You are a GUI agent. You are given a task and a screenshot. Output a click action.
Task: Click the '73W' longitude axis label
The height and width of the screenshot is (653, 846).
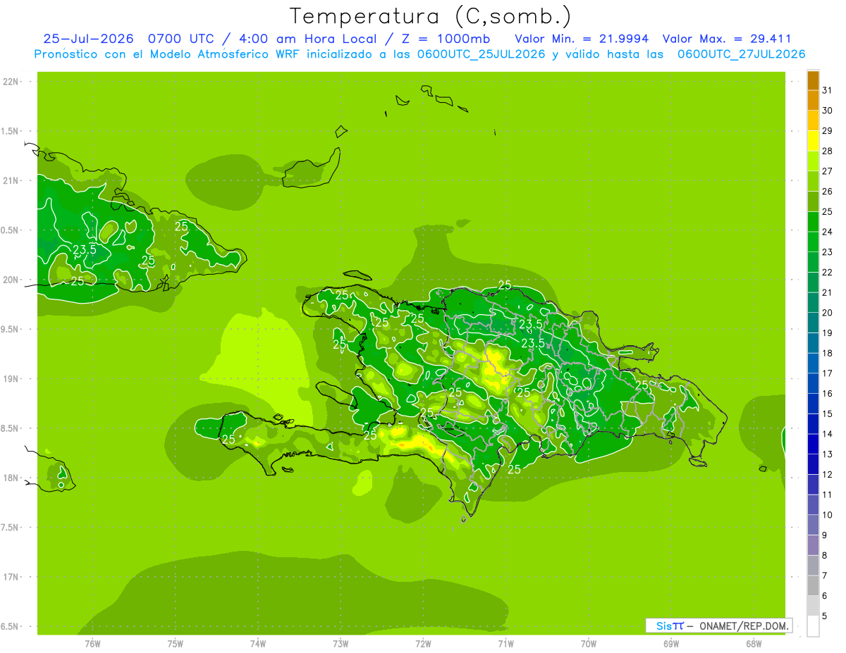(341, 644)
